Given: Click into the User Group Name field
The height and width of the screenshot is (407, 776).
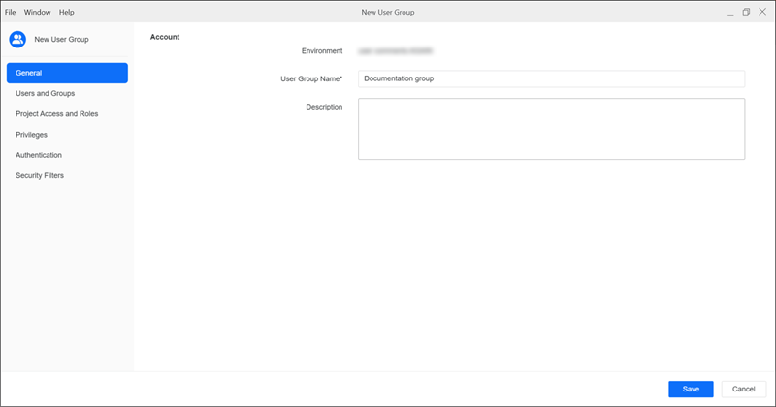Looking at the screenshot, I should pos(550,78).
